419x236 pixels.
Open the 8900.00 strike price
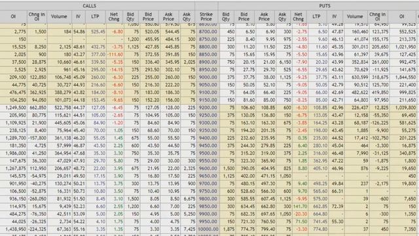click(208, 62)
